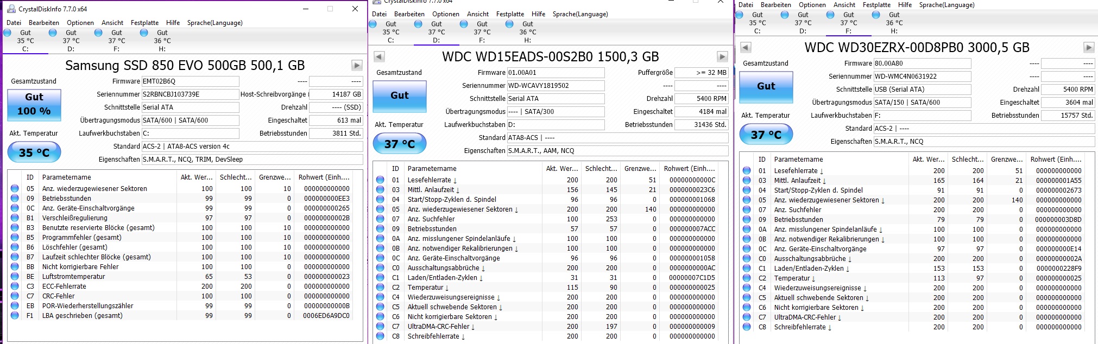Screen dimensions: 1098x344
Task: Click Betriebsstunden row orb in WD30EZRX window
Action: coord(747,219)
